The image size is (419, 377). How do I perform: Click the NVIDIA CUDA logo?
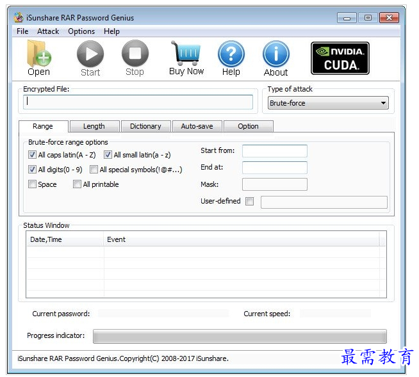340,58
